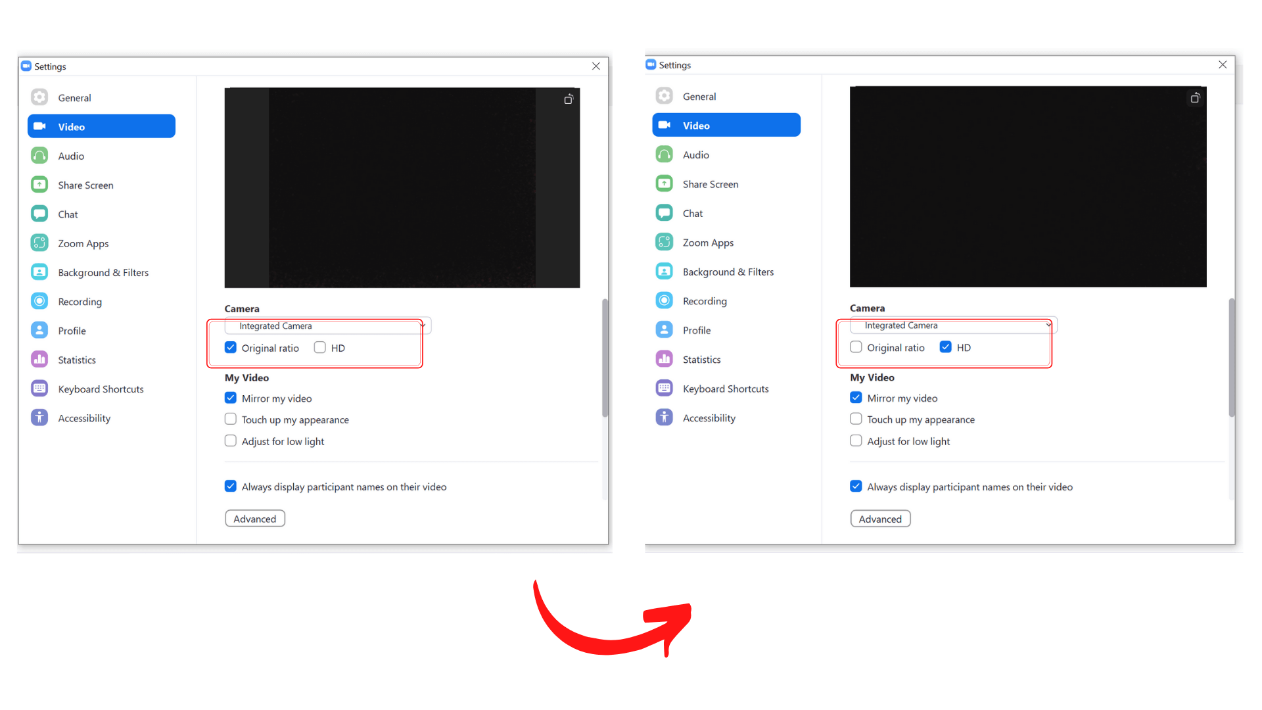1262x710 pixels.
Task: Open Recording settings via the camera icon
Action: (x=39, y=301)
